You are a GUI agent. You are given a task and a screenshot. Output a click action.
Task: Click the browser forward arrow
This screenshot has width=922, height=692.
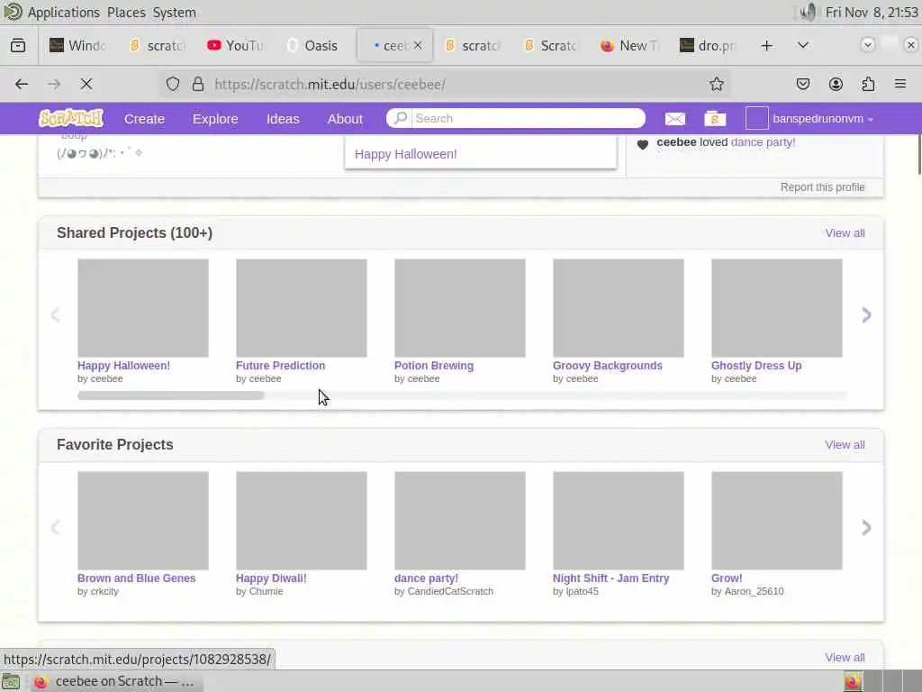coord(54,84)
